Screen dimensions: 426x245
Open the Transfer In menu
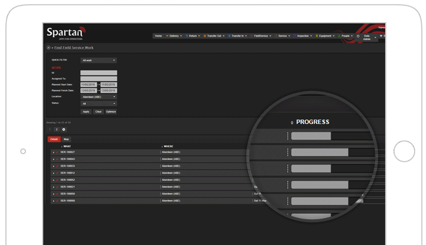(237, 36)
